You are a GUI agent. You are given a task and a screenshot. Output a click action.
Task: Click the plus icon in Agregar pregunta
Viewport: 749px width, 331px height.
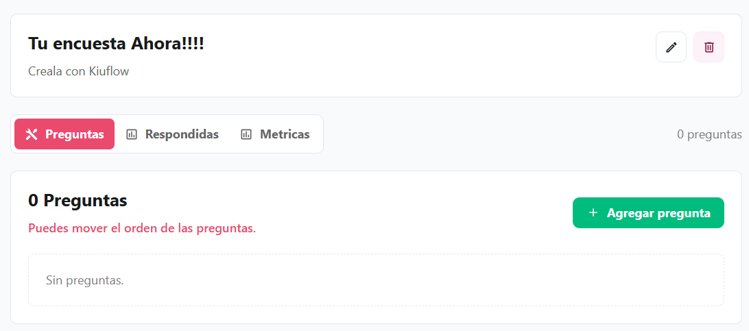593,212
